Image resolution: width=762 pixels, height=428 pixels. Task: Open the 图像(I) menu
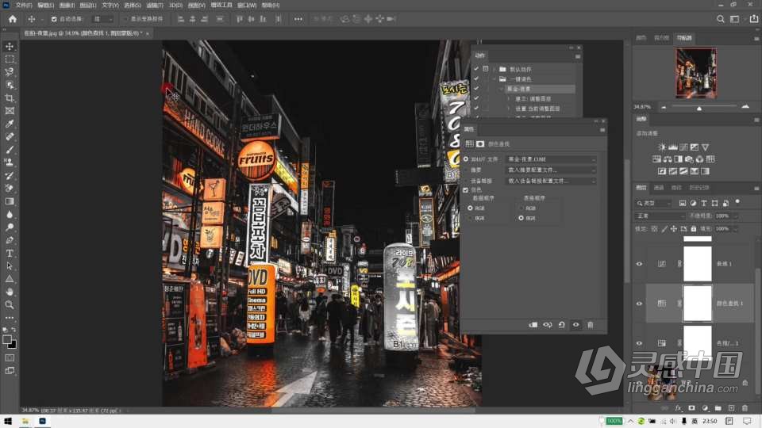coord(67,5)
